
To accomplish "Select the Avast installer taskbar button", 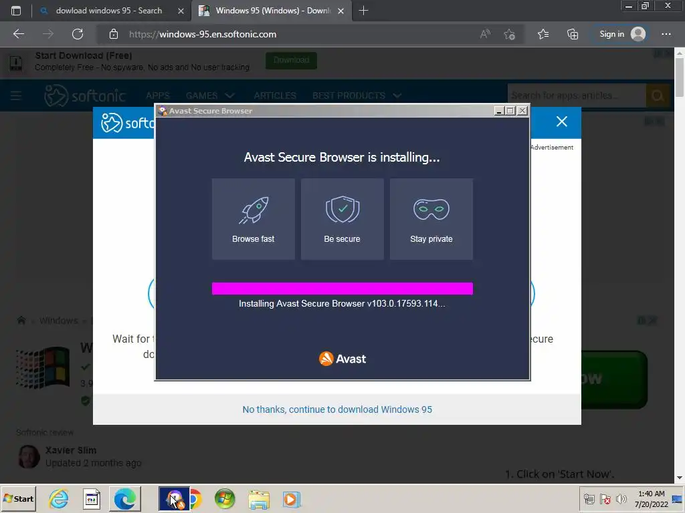I will tap(175, 498).
